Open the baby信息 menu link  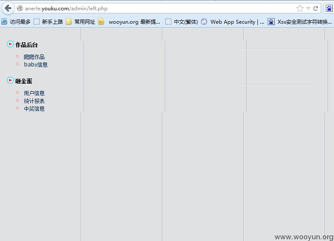tap(36, 64)
